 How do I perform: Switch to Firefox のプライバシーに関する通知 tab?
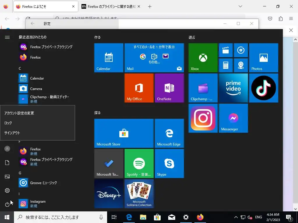111,7
